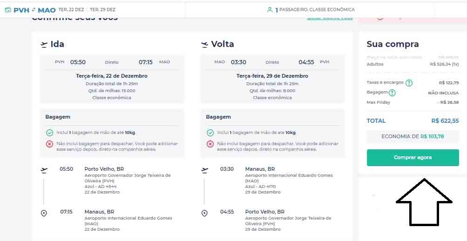Viewport: 467px width, 241px height.
Task: Click Manaus location pin icon in Ida
Action: click(x=44, y=213)
